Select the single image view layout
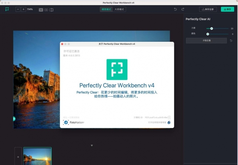Screen dimensions: 238x165 (41, 10)
